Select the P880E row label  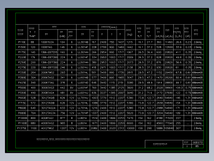[x=22, y=113]
